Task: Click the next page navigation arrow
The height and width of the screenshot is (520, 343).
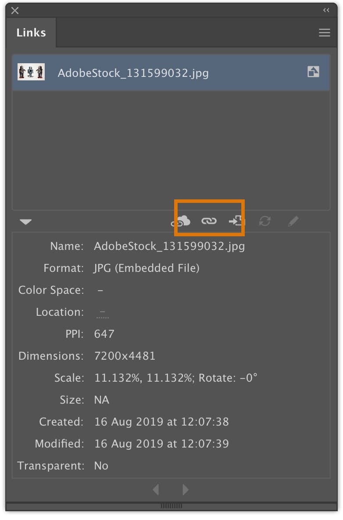Action: click(x=185, y=489)
